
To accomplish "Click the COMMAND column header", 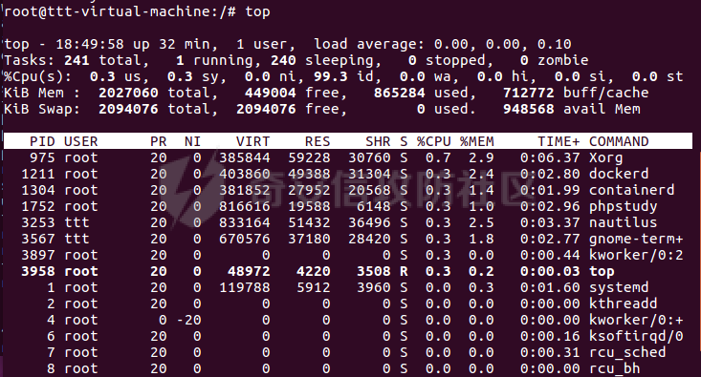I will [619, 141].
